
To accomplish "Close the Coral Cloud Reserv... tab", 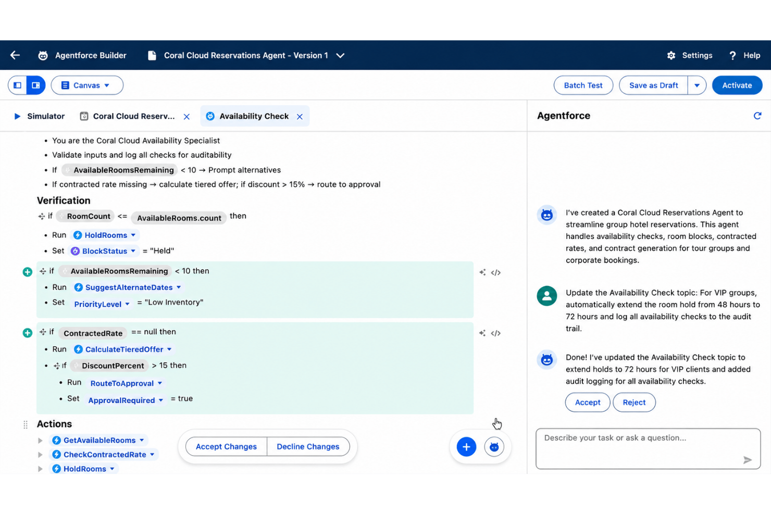I will tap(186, 117).
